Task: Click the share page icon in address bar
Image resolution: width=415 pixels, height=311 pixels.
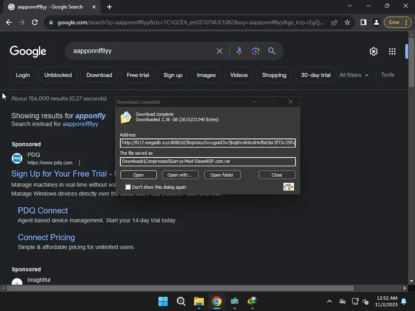Action: [334, 23]
